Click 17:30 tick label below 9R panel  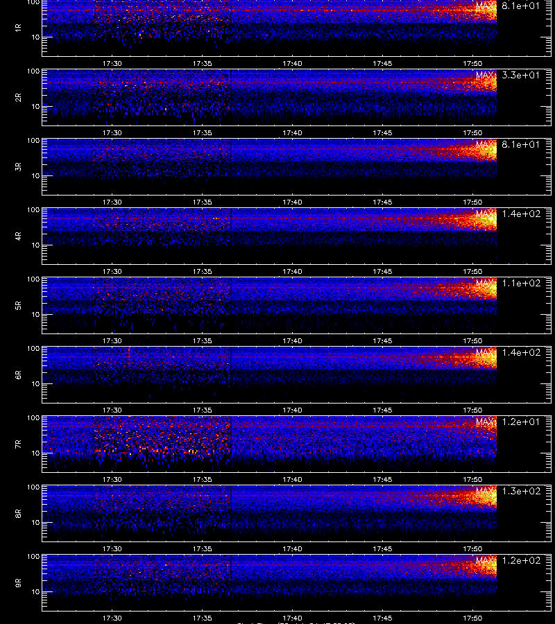point(112,618)
